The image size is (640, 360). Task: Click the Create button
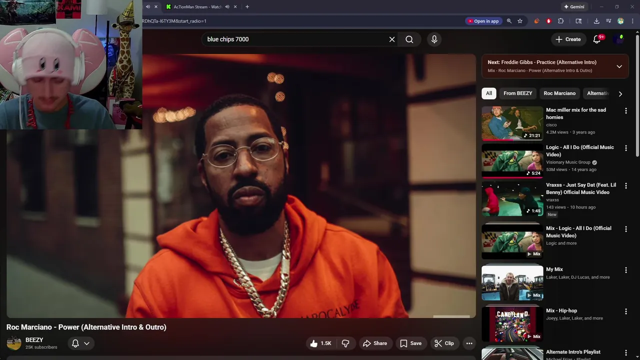(568, 39)
